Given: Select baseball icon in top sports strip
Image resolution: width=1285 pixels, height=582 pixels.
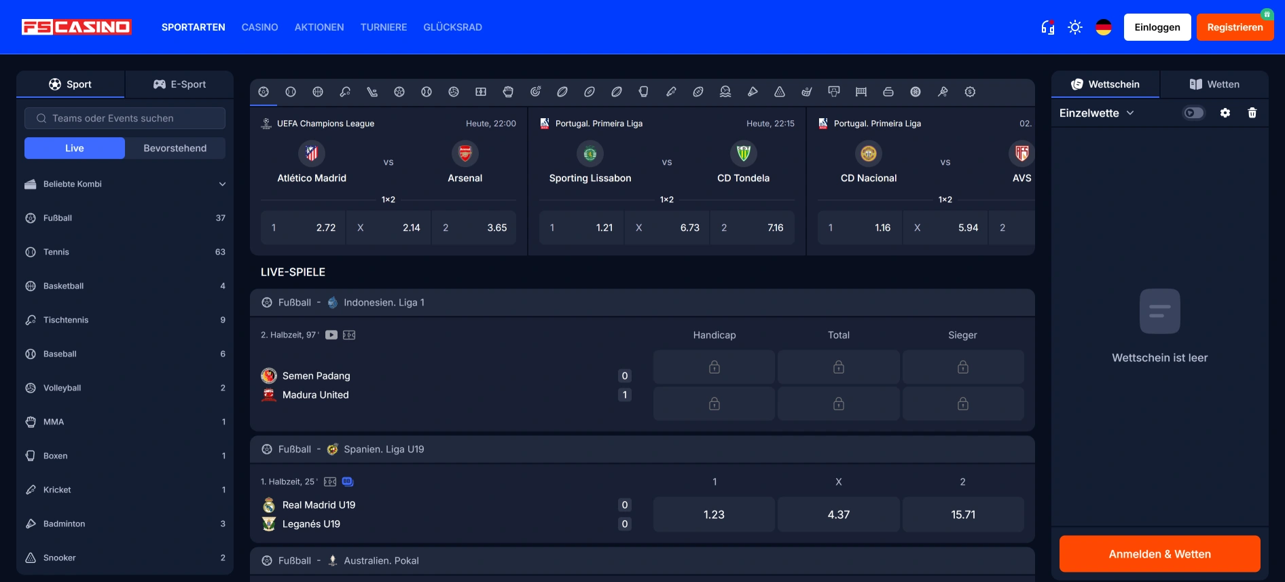Looking at the screenshot, I should [x=427, y=92].
